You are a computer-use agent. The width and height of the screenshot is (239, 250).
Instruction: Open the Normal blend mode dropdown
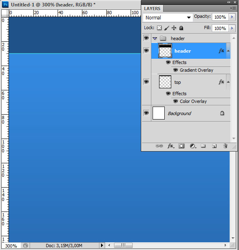(168, 17)
